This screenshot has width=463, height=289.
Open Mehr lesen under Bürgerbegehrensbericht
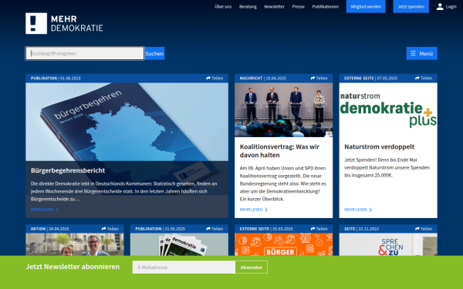45,210
